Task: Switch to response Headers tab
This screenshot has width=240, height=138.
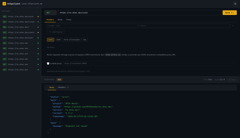Action: pyautogui.click(x=63, y=87)
